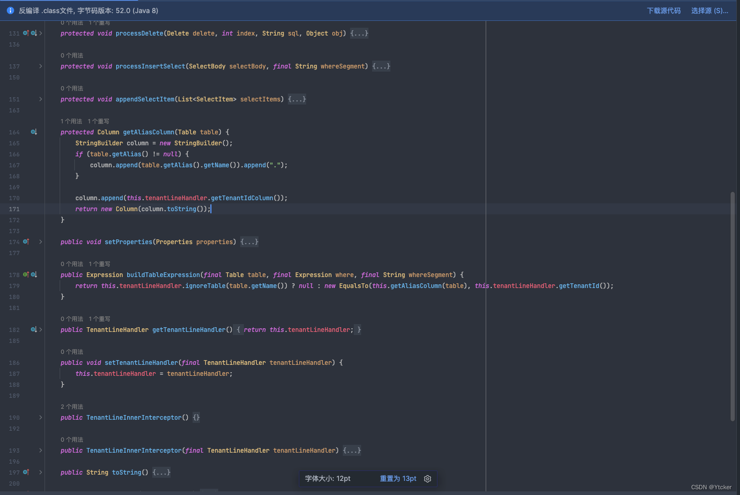740x495 pixels.
Task: Click the 1 个重写 hint above getAliasColumn
Action: 98,121
